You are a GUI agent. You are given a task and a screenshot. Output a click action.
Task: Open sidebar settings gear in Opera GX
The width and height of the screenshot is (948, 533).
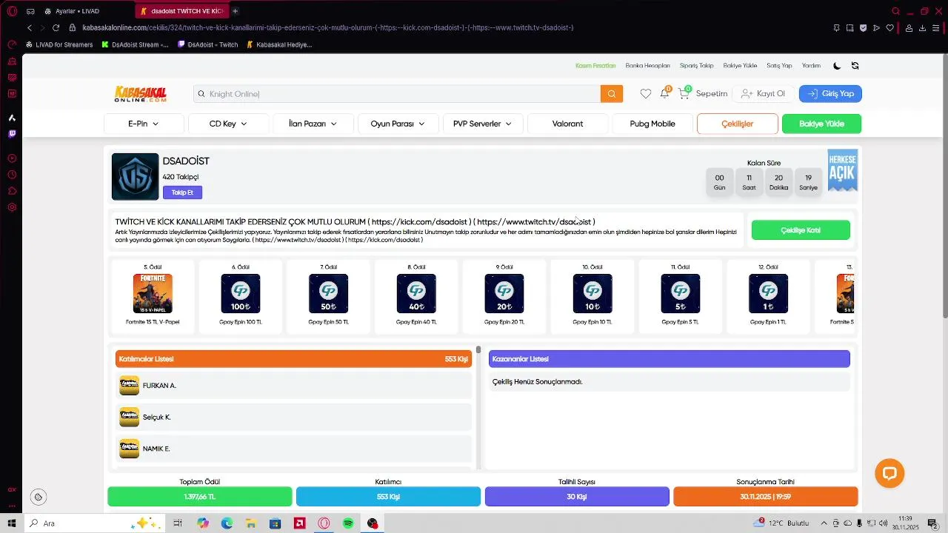[12, 207]
